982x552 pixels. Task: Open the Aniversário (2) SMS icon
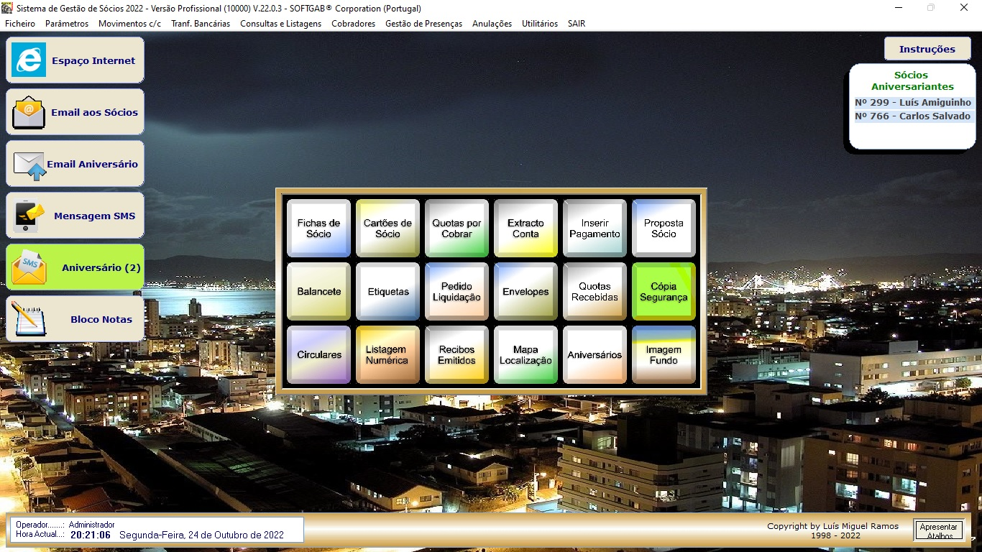coord(29,267)
